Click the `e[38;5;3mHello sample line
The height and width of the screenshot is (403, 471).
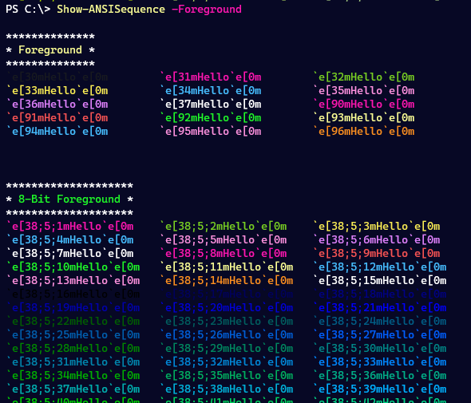point(376,227)
